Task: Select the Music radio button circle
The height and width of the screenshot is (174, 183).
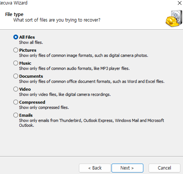Action: 16,63
